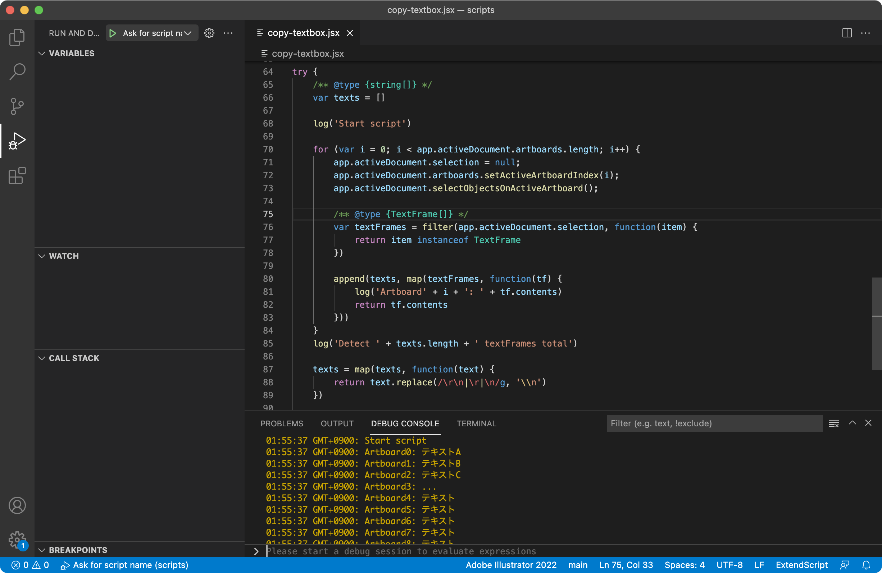This screenshot has width=882, height=573.
Task: Split the editor into two panes
Action: [x=847, y=33]
